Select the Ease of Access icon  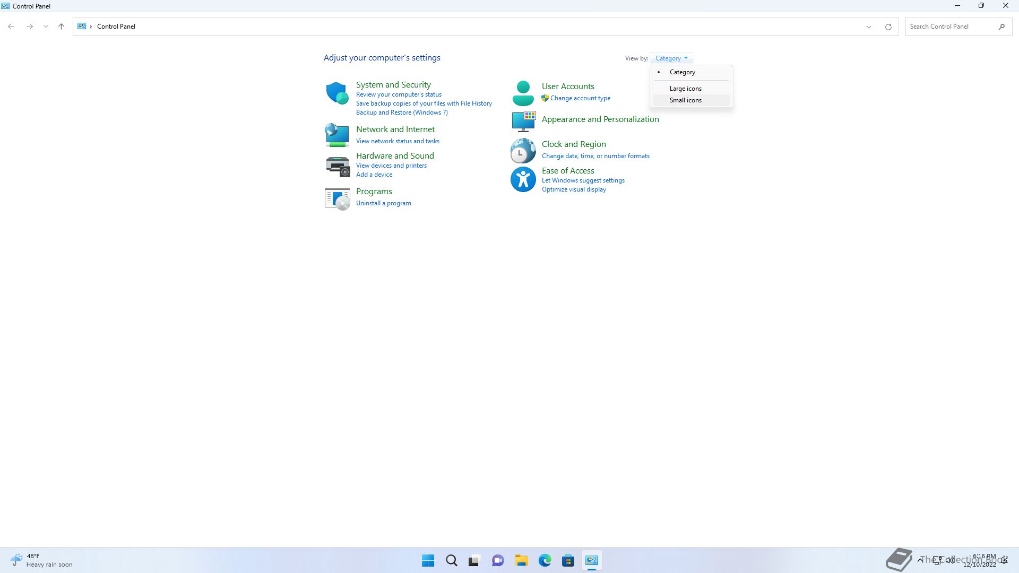(523, 179)
